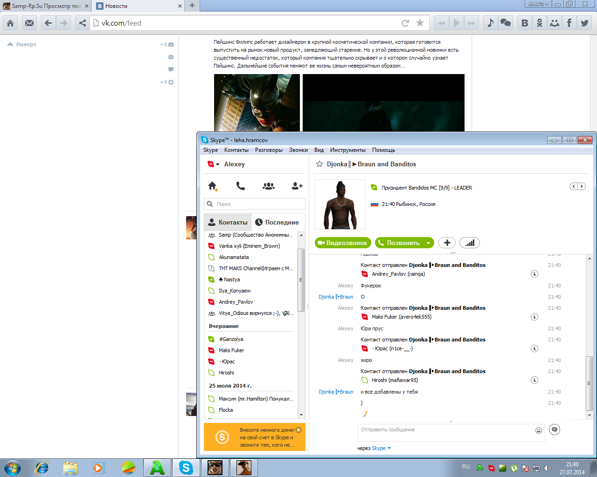Click RU language indicator in tray

466,467
